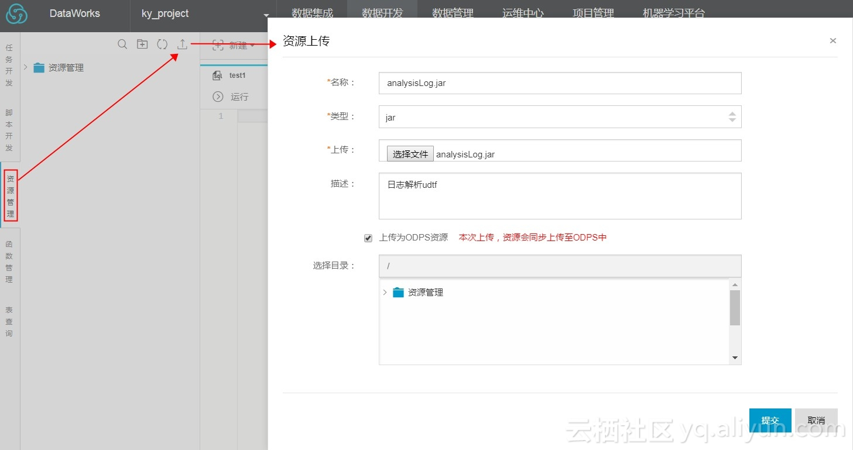
Task: Click the 资源上传 dialog title
Action: pos(306,41)
